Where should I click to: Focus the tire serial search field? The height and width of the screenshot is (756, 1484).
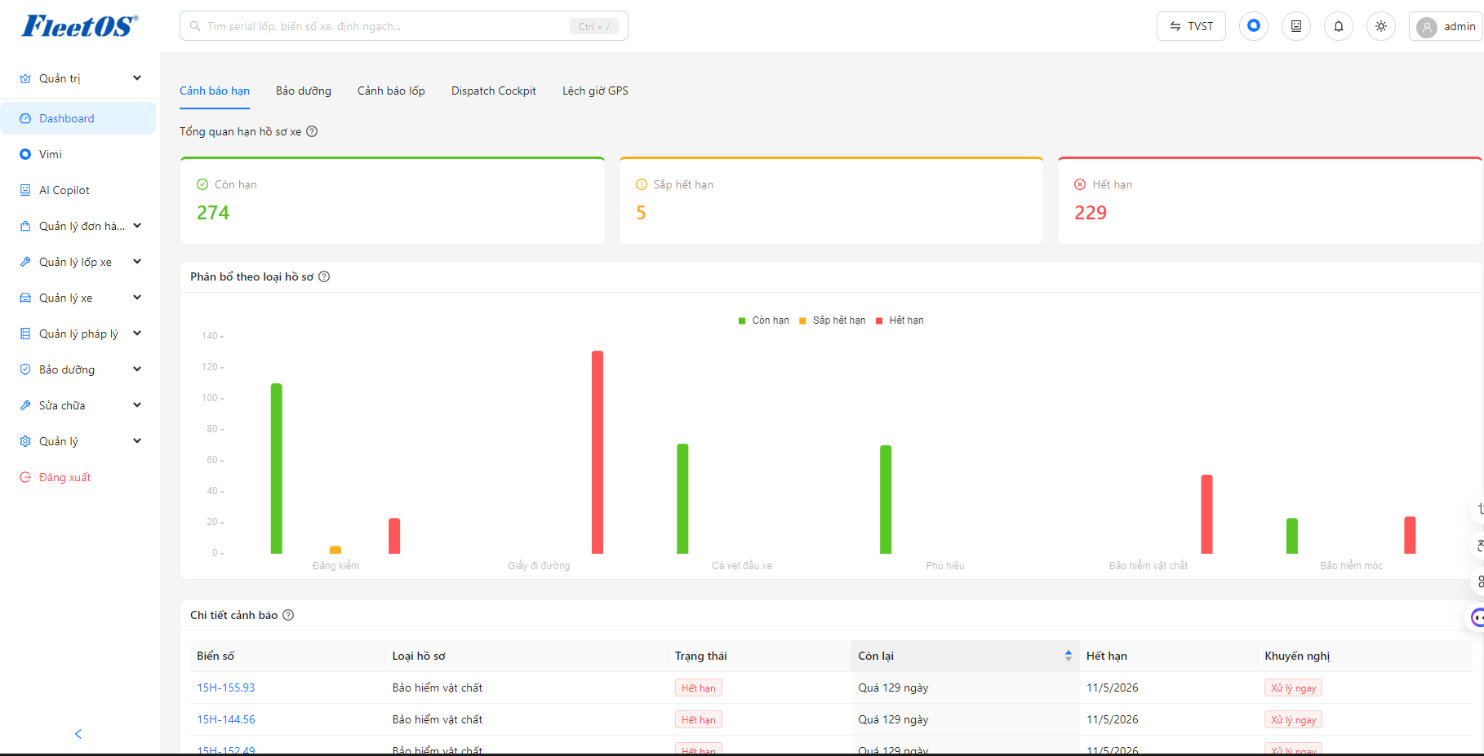tap(403, 26)
